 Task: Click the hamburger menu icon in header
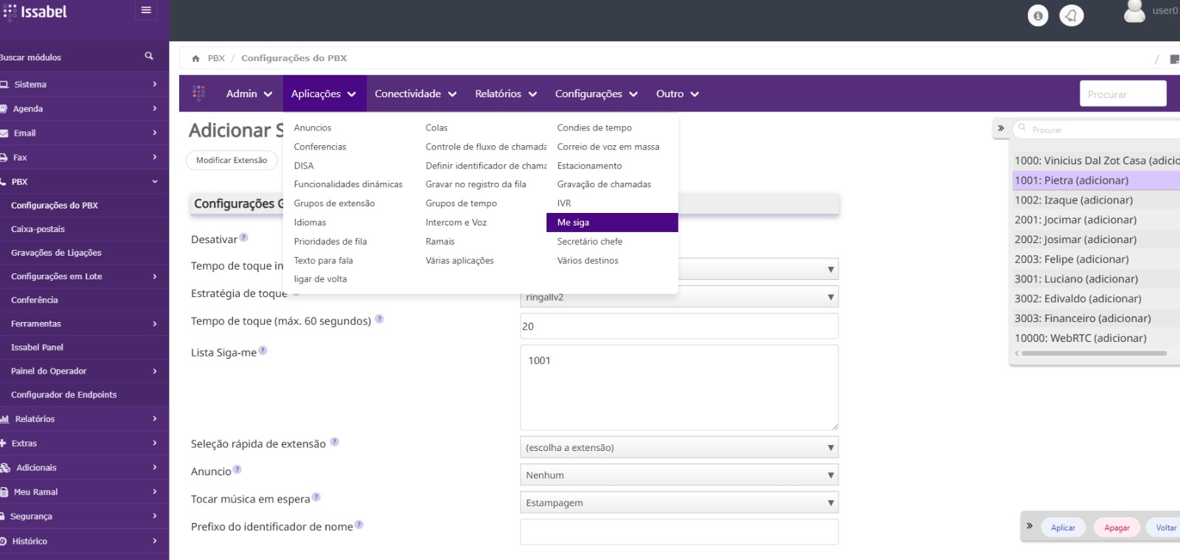point(146,10)
